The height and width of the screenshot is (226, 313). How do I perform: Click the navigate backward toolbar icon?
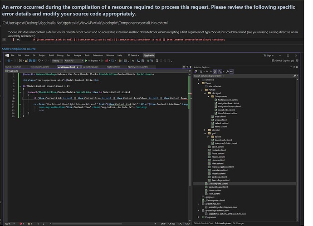tap(9, 60)
